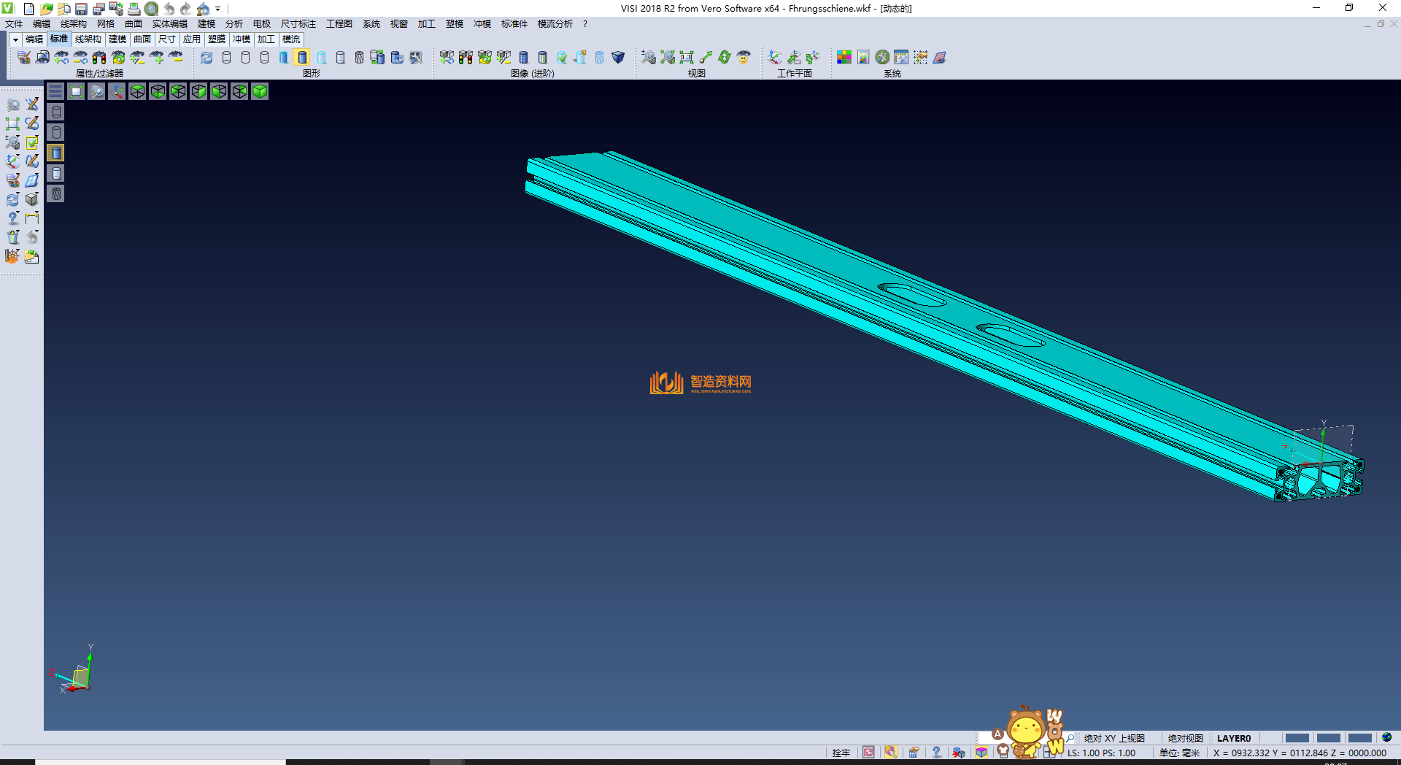This screenshot has height=765, width=1401.
Task: Click the solid green cube view icon
Action: [260, 91]
